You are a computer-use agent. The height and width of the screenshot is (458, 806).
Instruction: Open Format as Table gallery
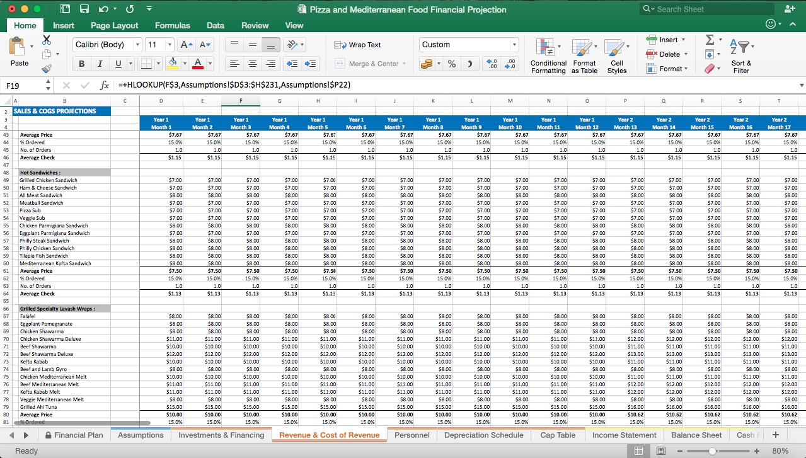[584, 56]
